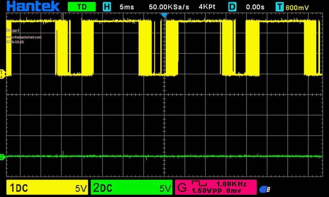Open the 4Kpt memory depth setting
This screenshot has height=197, width=329.
(x=208, y=7)
